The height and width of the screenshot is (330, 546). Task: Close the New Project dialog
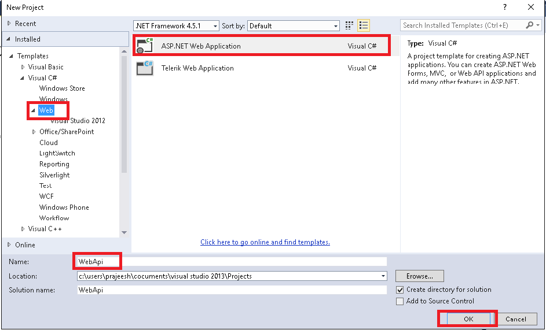point(531,7)
